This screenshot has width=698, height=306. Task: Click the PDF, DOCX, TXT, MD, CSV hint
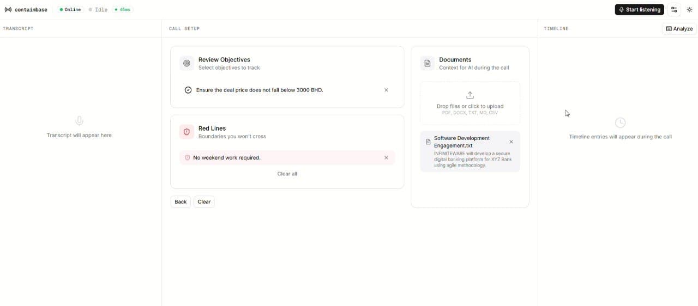pos(470,113)
